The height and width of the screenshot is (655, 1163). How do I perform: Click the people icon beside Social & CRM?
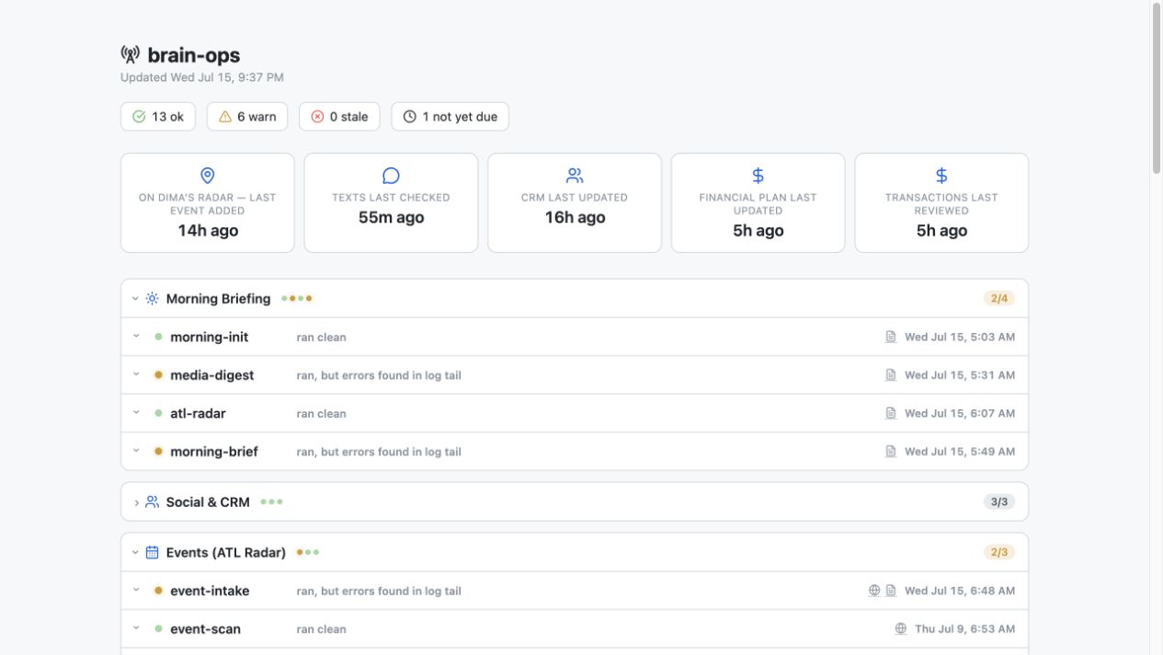click(x=153, y=502)
